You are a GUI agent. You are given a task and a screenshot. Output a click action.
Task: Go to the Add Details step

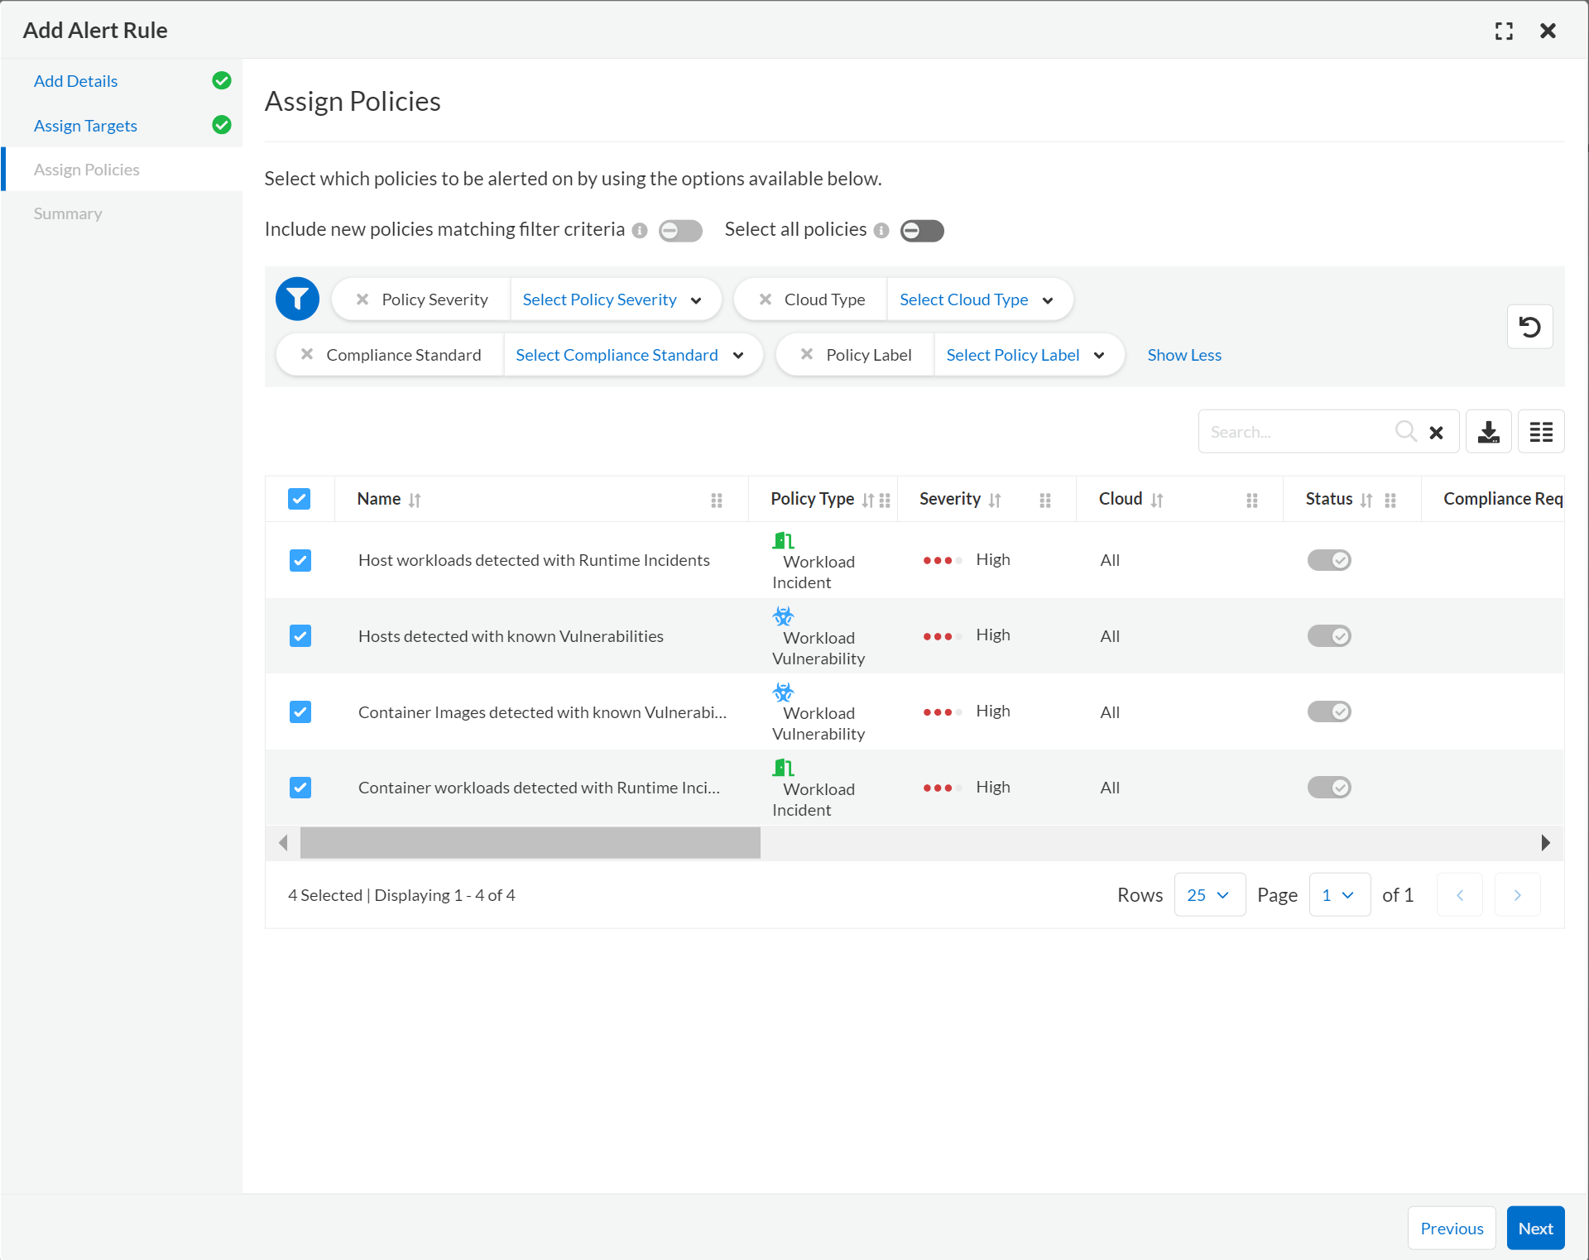pyautogui.click(x=75, y=81)
